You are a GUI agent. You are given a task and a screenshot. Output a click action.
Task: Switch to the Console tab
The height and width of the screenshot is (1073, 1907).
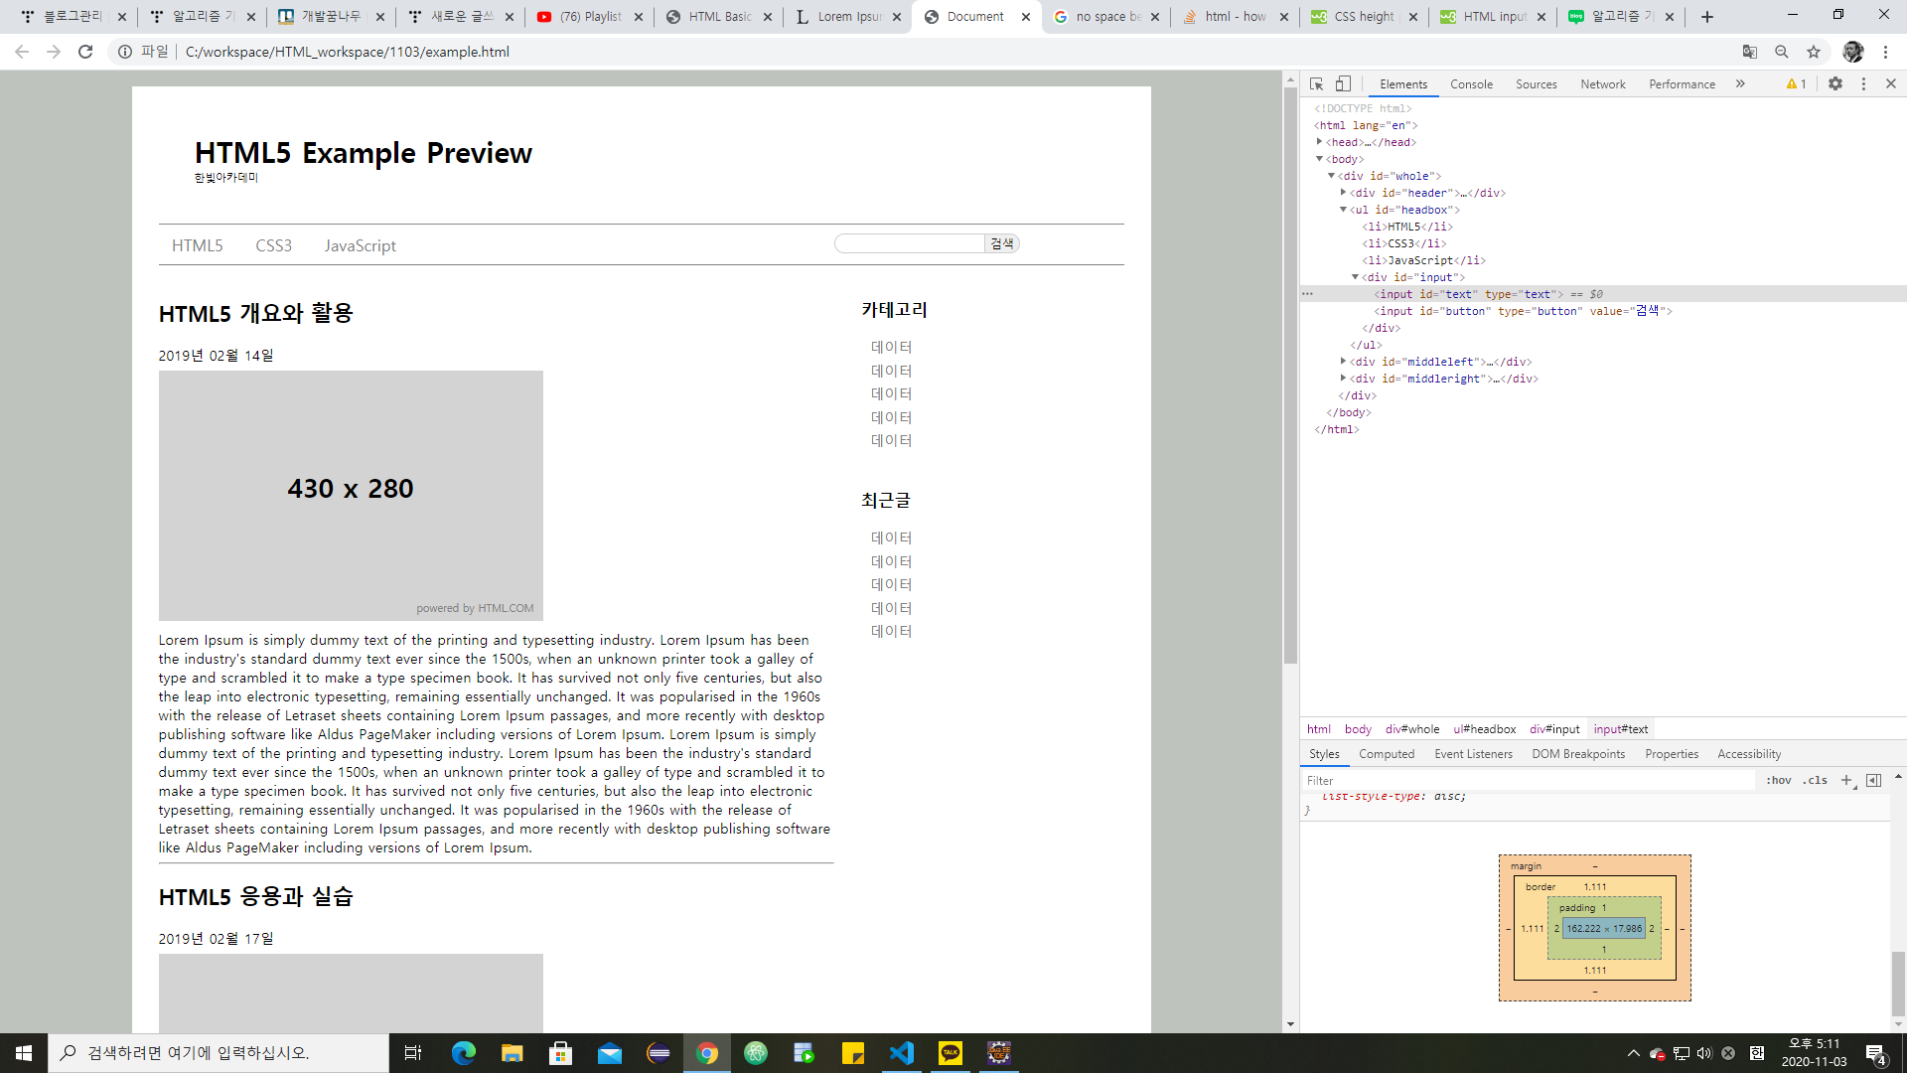pyautogui.click(x=1471, y=84)
